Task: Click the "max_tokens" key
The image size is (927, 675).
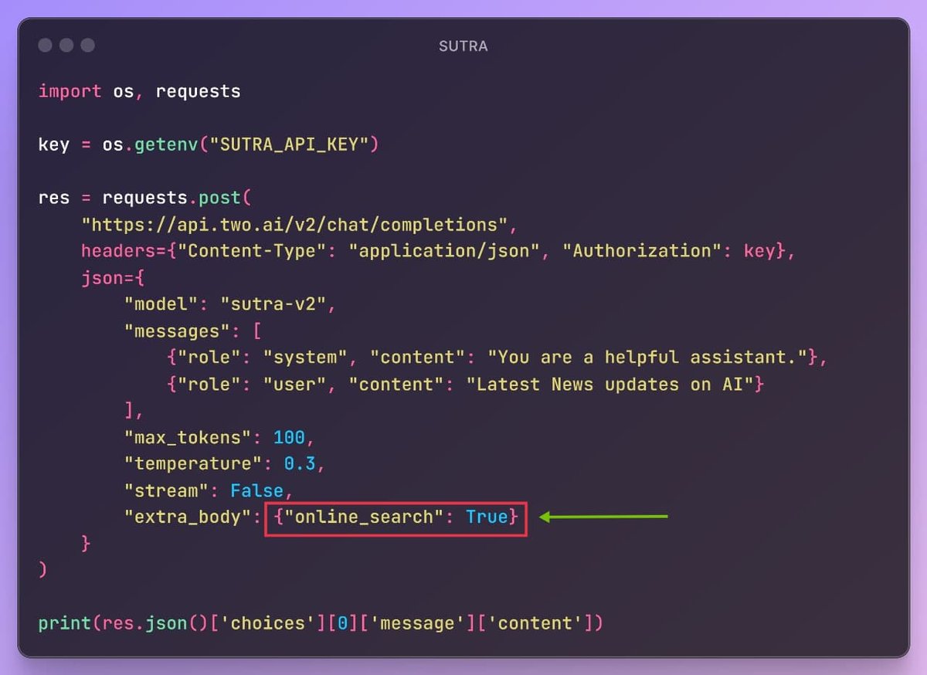Action: pyautogui.click(x=188, y=438)
